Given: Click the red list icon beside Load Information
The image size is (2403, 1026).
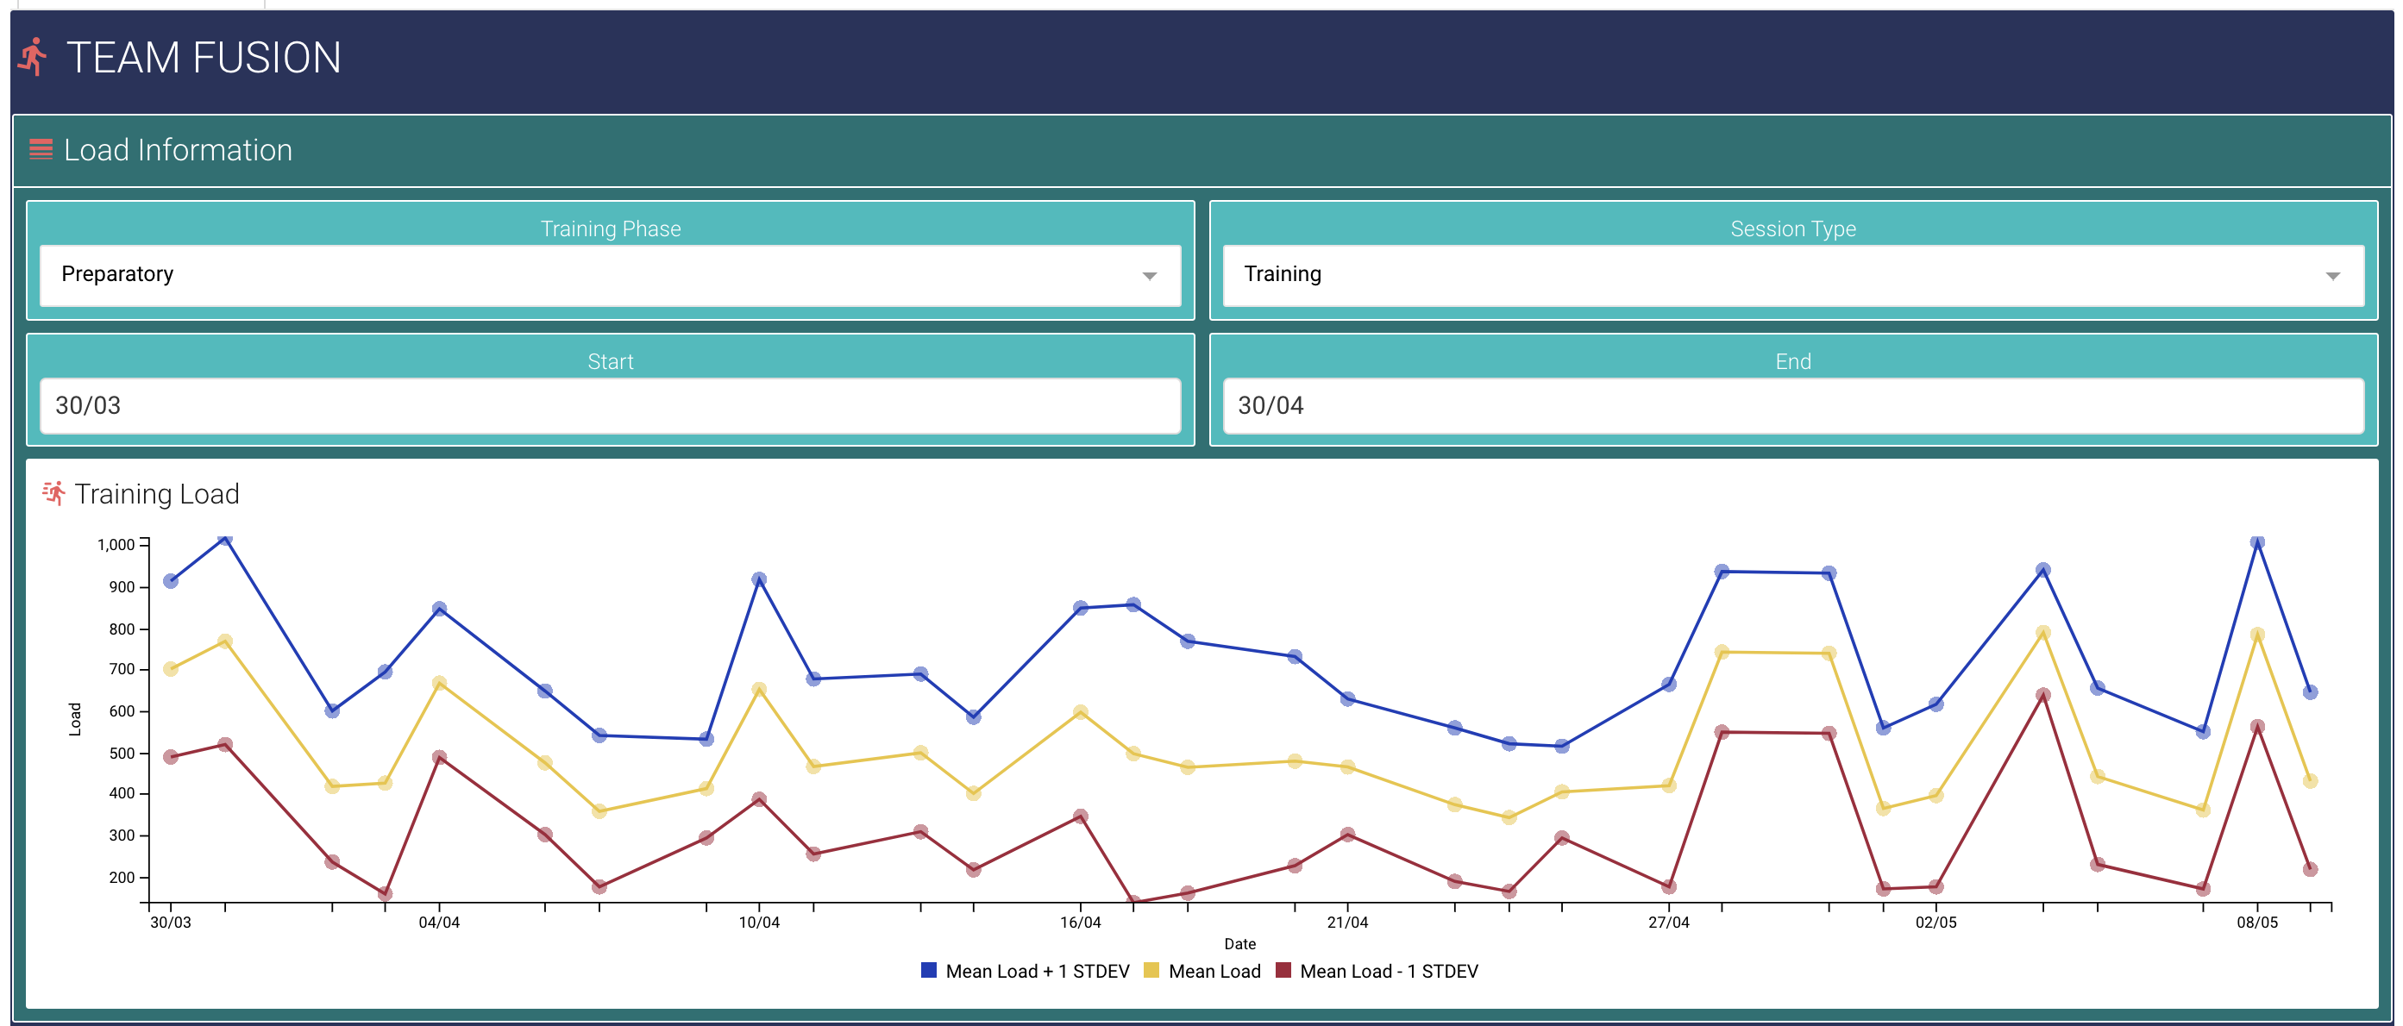Looking at the screenshot, I should click(41, 149).
